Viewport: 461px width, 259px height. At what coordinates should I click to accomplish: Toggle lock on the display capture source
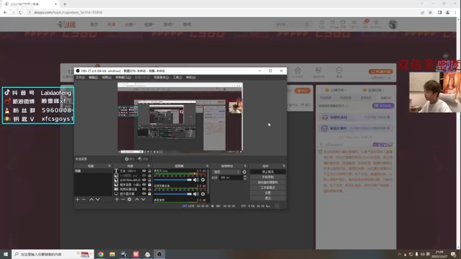pyautogui.click(x=149, y=194)
